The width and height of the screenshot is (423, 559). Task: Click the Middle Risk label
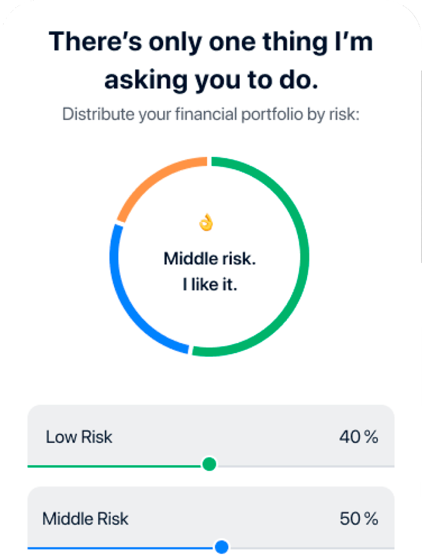(85, 519)
